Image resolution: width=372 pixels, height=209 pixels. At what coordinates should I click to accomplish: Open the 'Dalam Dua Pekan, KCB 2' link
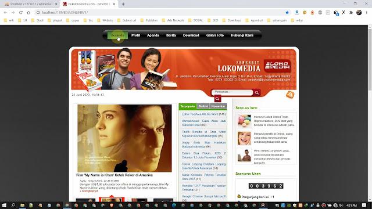pos(203,155)
